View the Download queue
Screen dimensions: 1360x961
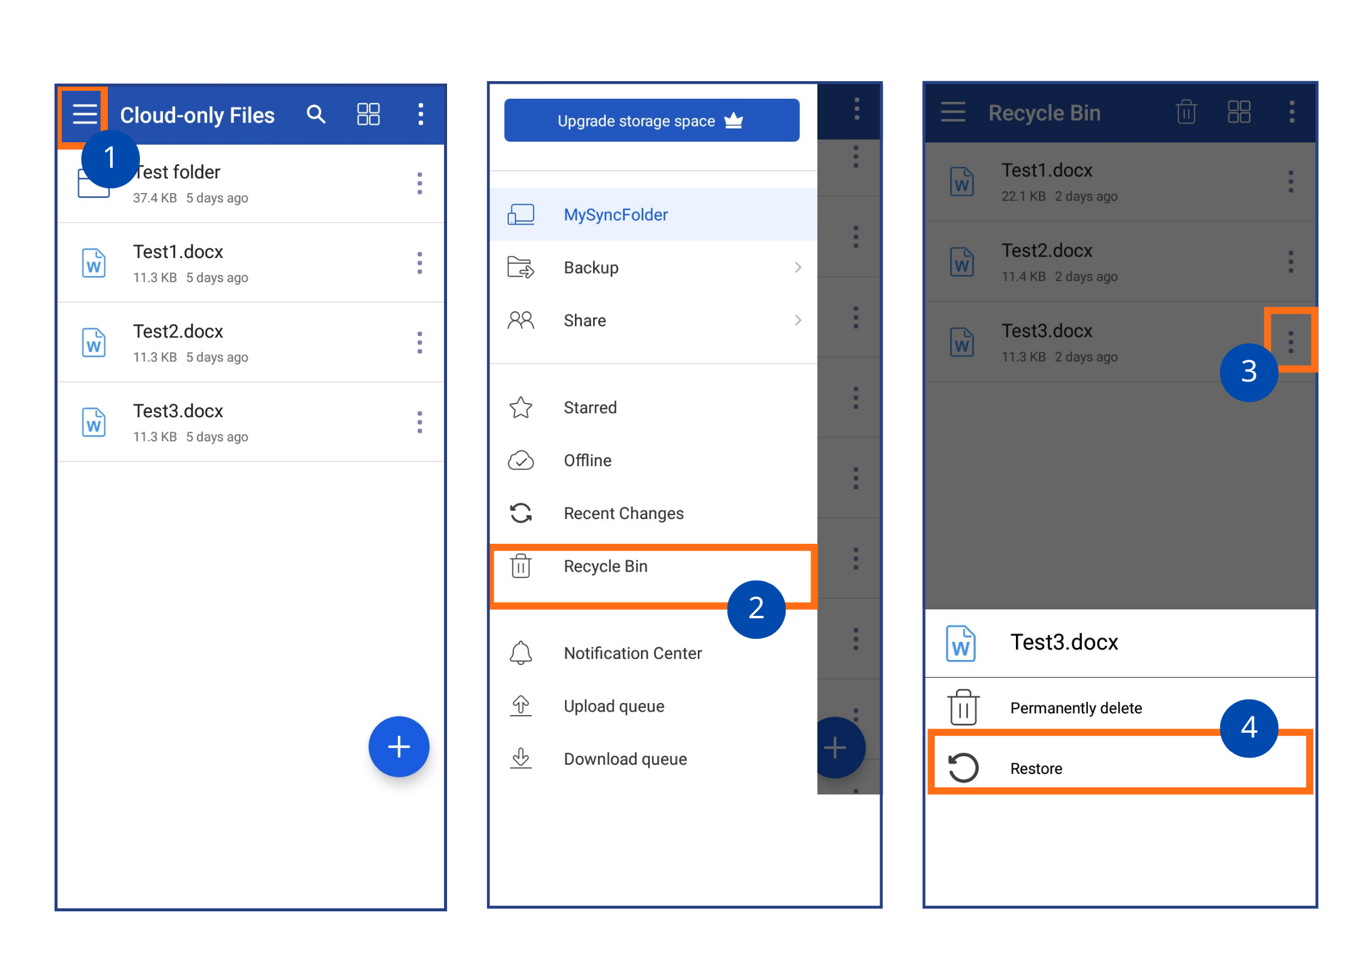pos(653,759)
